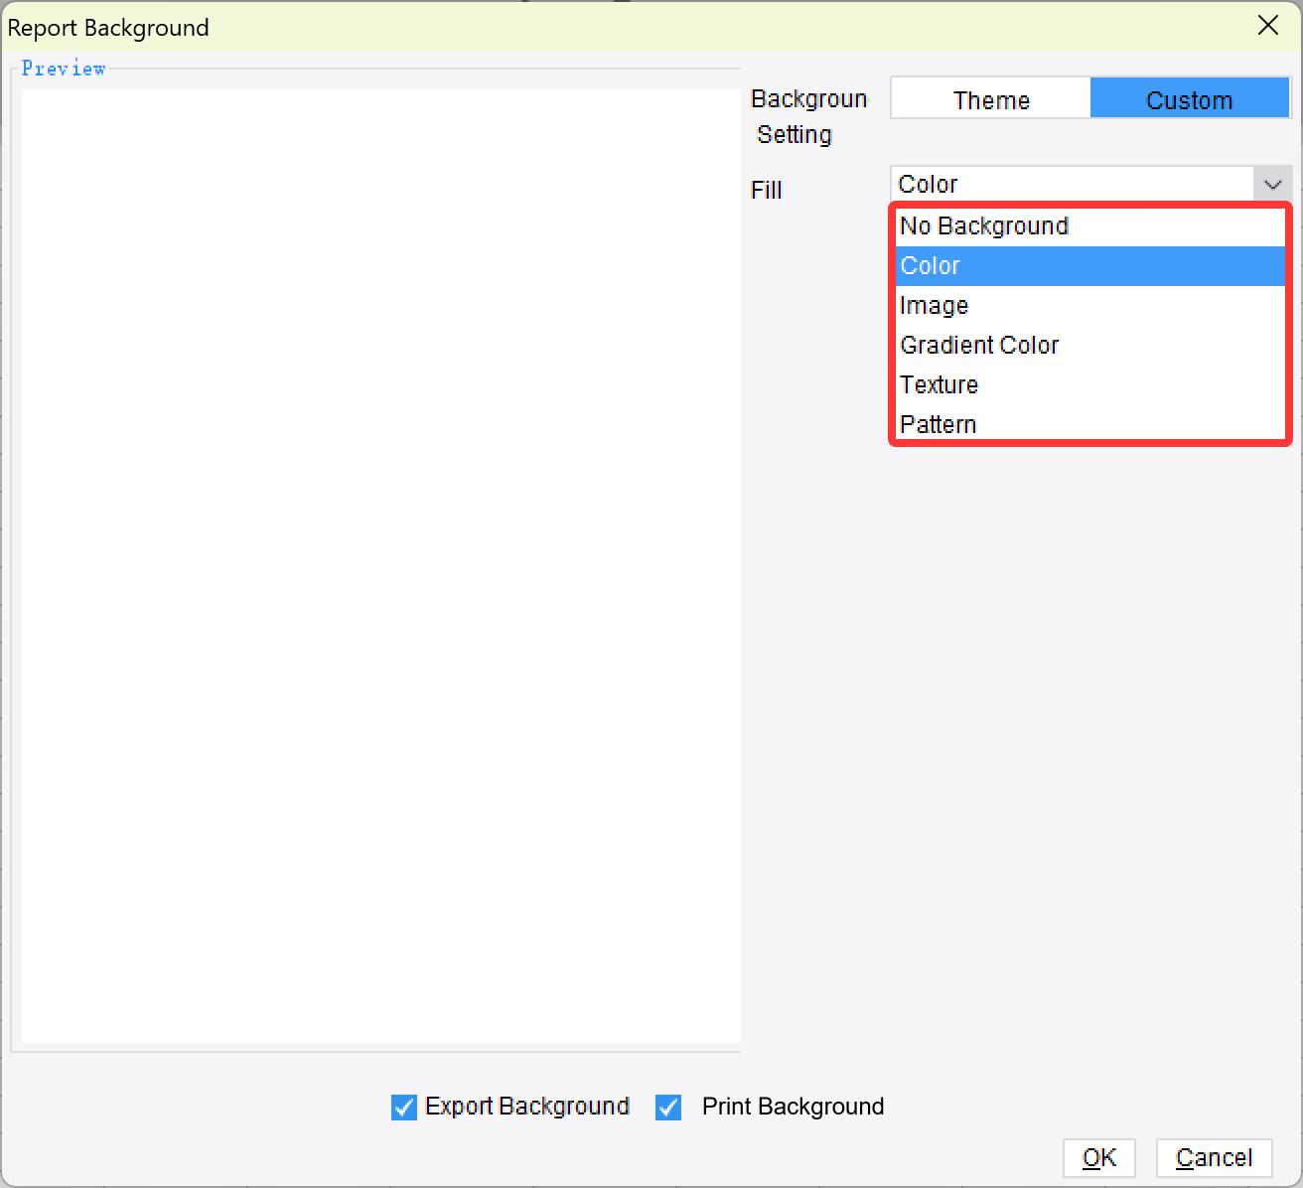Confirm settings with OK
This screenshot has width=1303, height=1188.
point(1099,1157)
